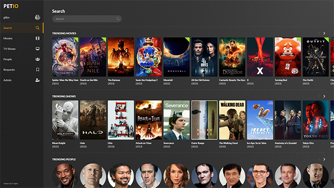Image resolution: width=334 pixels, height=188 pixels.
Task: Click the Search magnifier icon in sidebar
Action: [38, 28]
